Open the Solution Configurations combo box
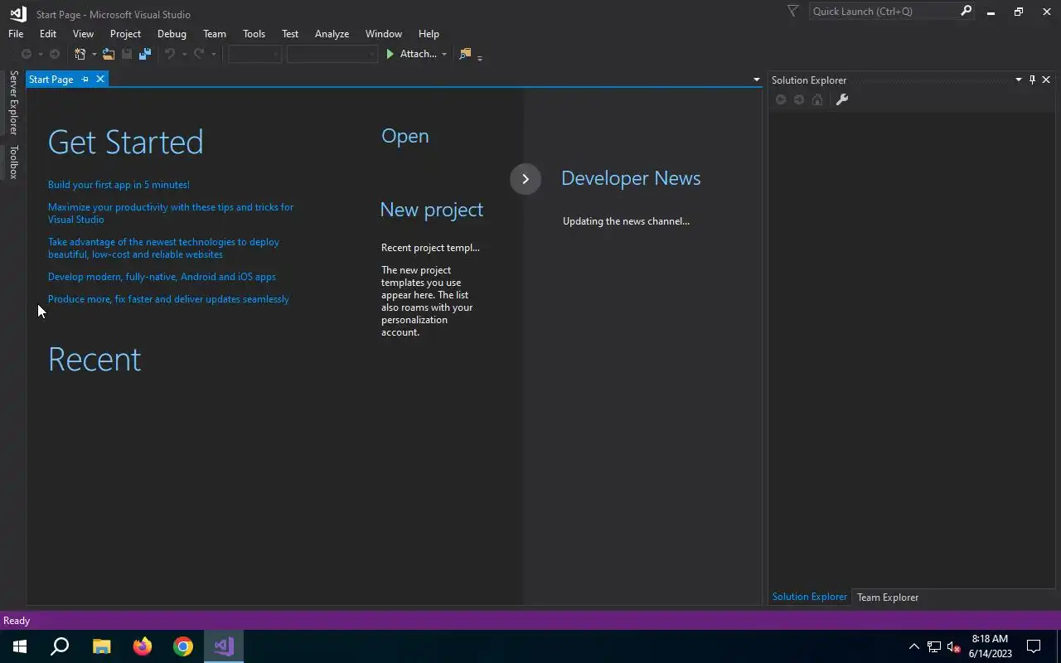 click(254, 54)
